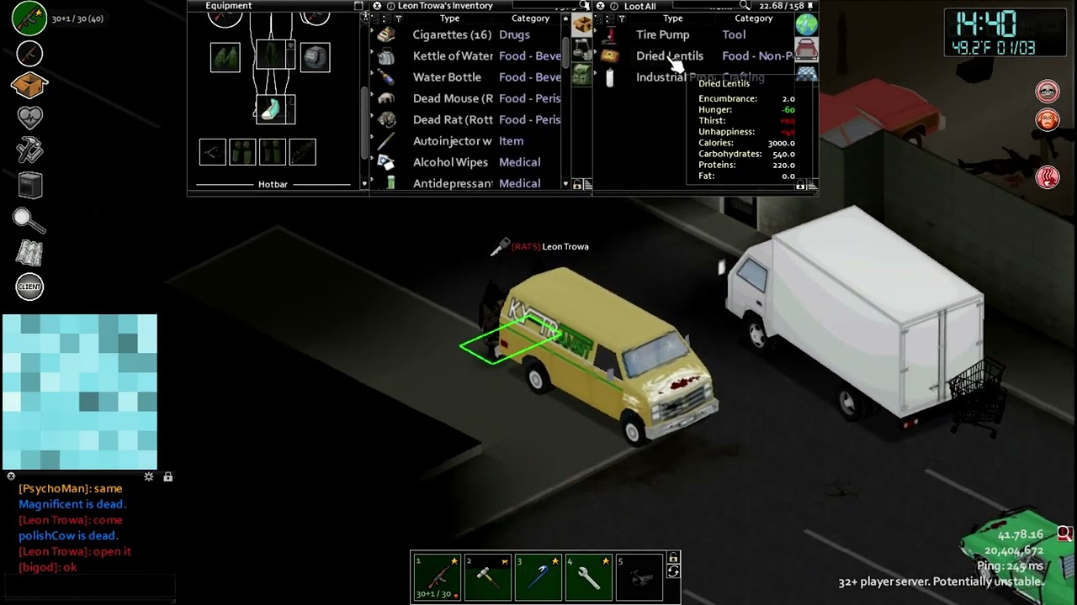Sort loot panel by Type header

click(672, 18)
